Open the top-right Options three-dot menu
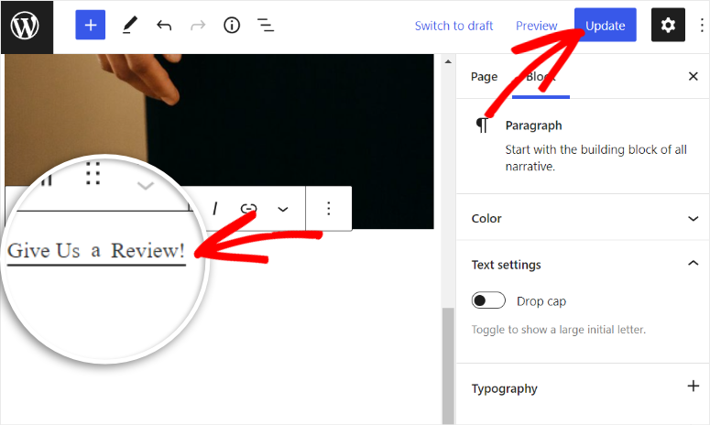The height and width of the screenshot is (425, 710). [x=702, y=26]
